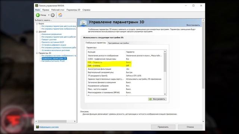Screen dimensions: 239x134
Task: Select Анизотропная фильтрация row
Action: (x=125, y=69)
